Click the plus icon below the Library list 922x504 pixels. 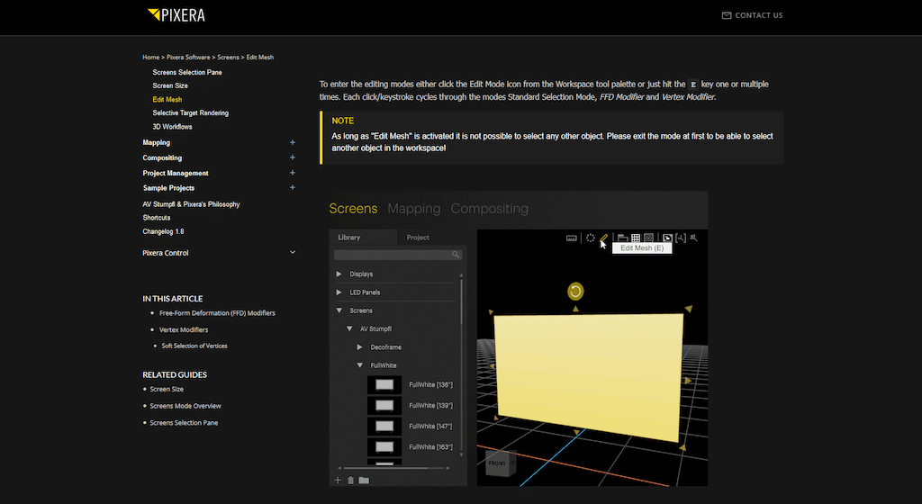[x=339, y=481]
